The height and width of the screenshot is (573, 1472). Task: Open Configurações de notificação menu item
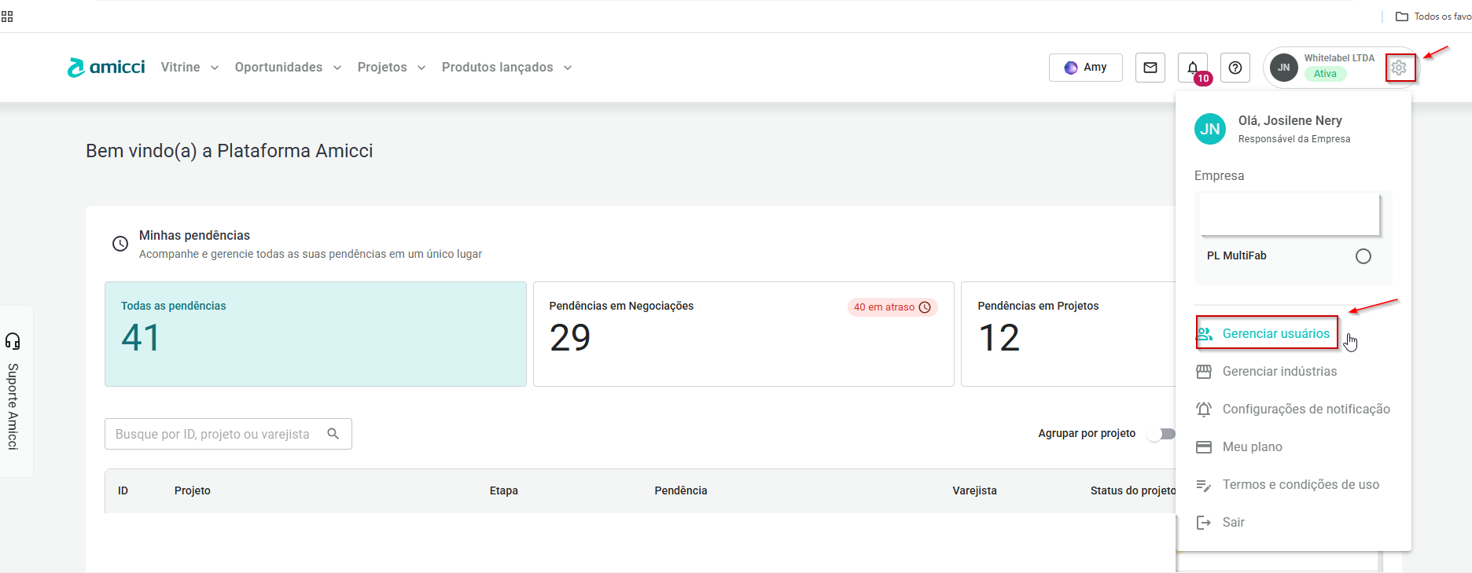pos(1305,409)
